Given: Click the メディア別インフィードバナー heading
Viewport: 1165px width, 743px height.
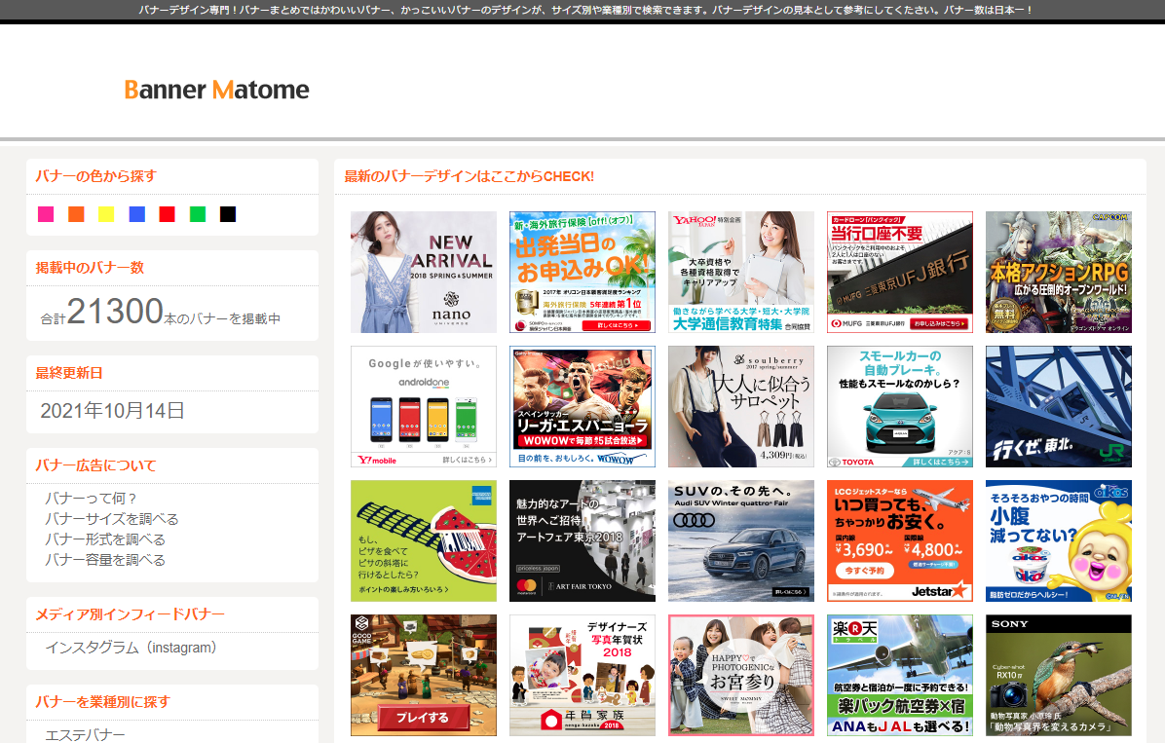Looking at the screenshot, I should click(x=130, y=614).
